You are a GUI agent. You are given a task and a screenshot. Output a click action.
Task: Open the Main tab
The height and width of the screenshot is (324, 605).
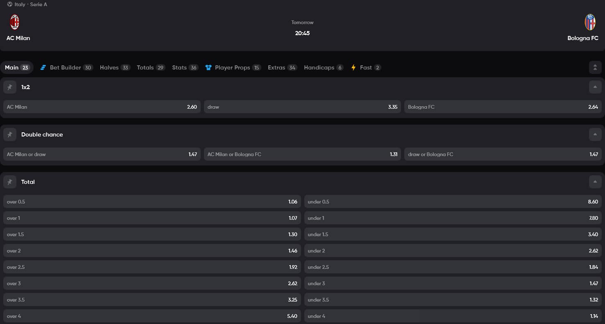tap(17, 67)
